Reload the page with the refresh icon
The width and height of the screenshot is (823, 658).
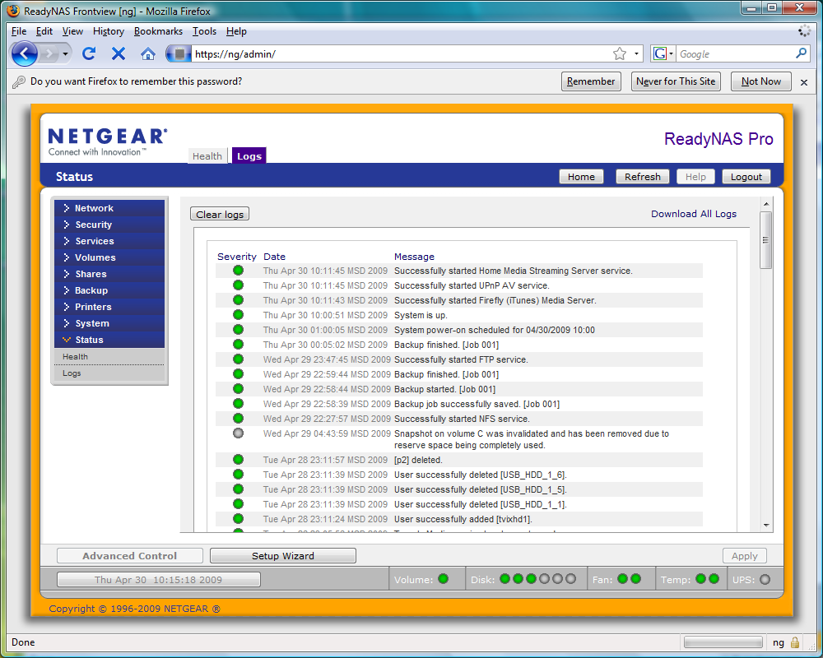tap(89, 53)
